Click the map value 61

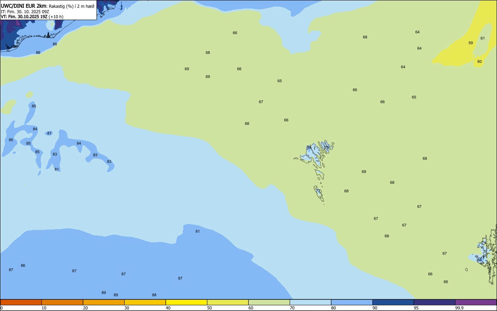[x=483, y=38]
